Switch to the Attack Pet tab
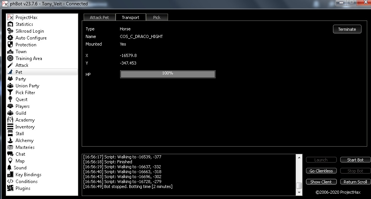This screenshot has height=199, width=371. 99,17
